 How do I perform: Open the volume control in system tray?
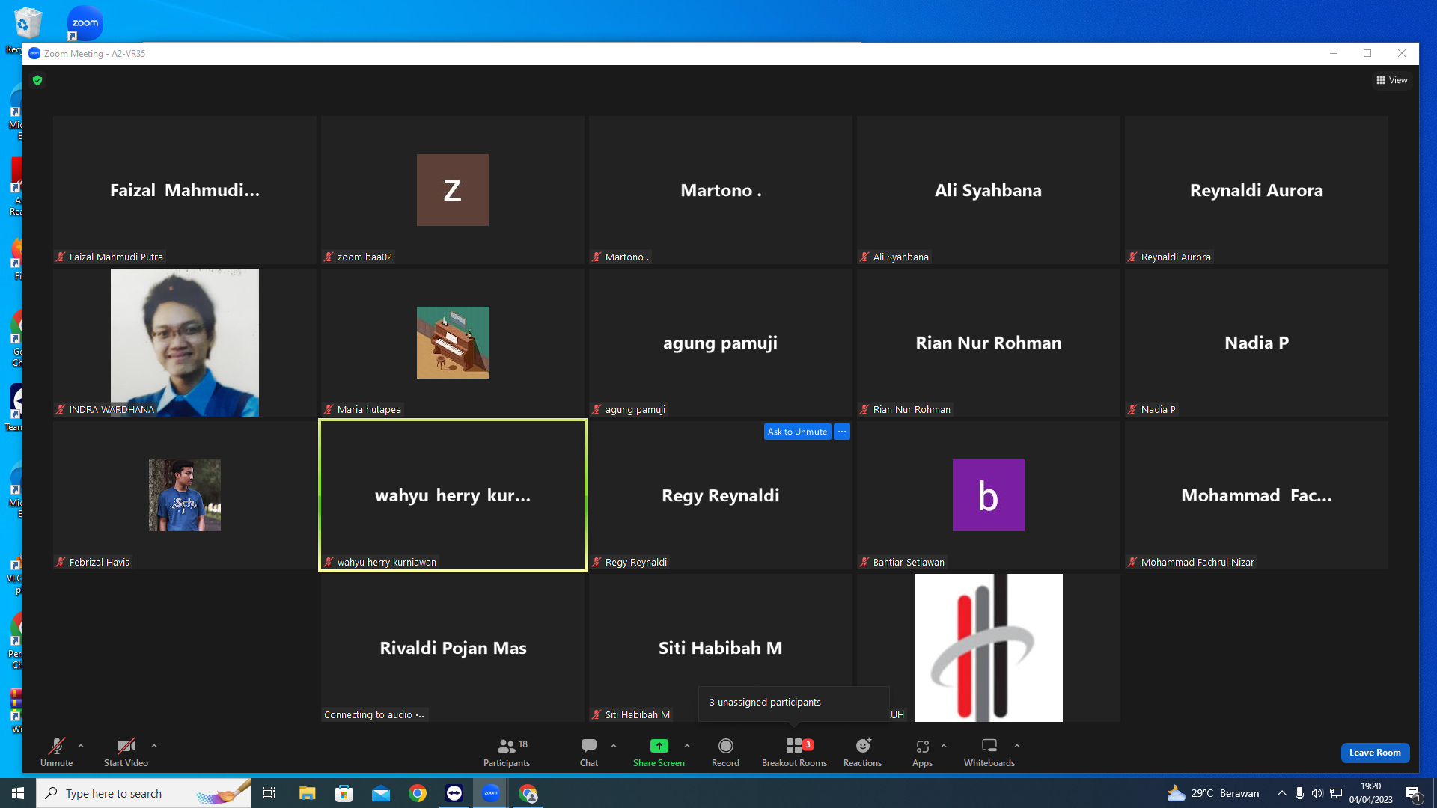(1317, 793)
